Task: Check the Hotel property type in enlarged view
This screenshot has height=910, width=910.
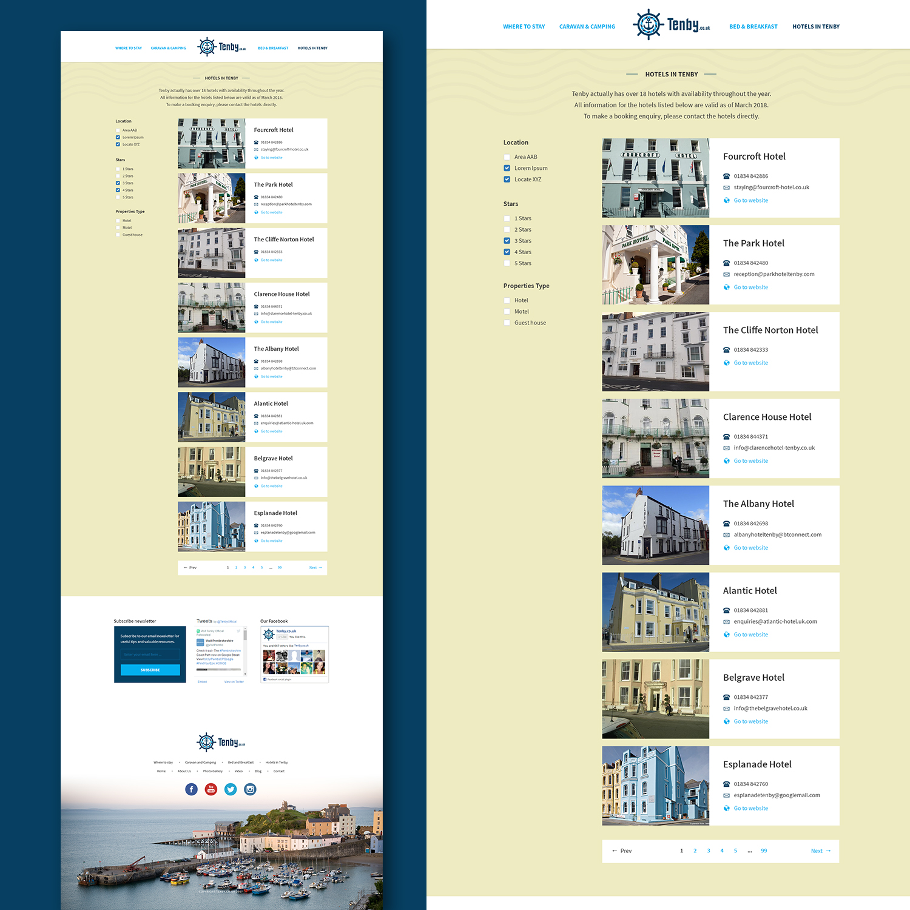Action: coord(507,300)
